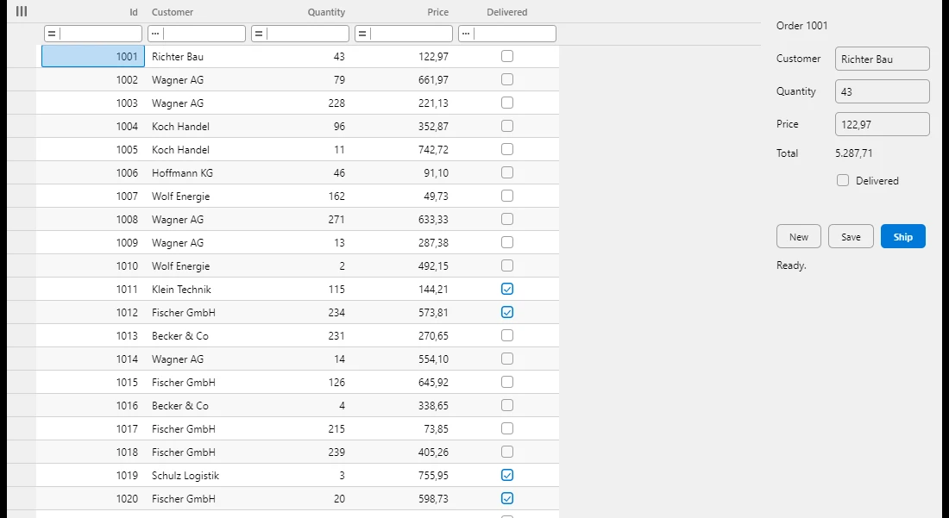Mark order 1004 Koch Handel as delivered
This screenshot has width=949, height=518.
pos(507,127)
